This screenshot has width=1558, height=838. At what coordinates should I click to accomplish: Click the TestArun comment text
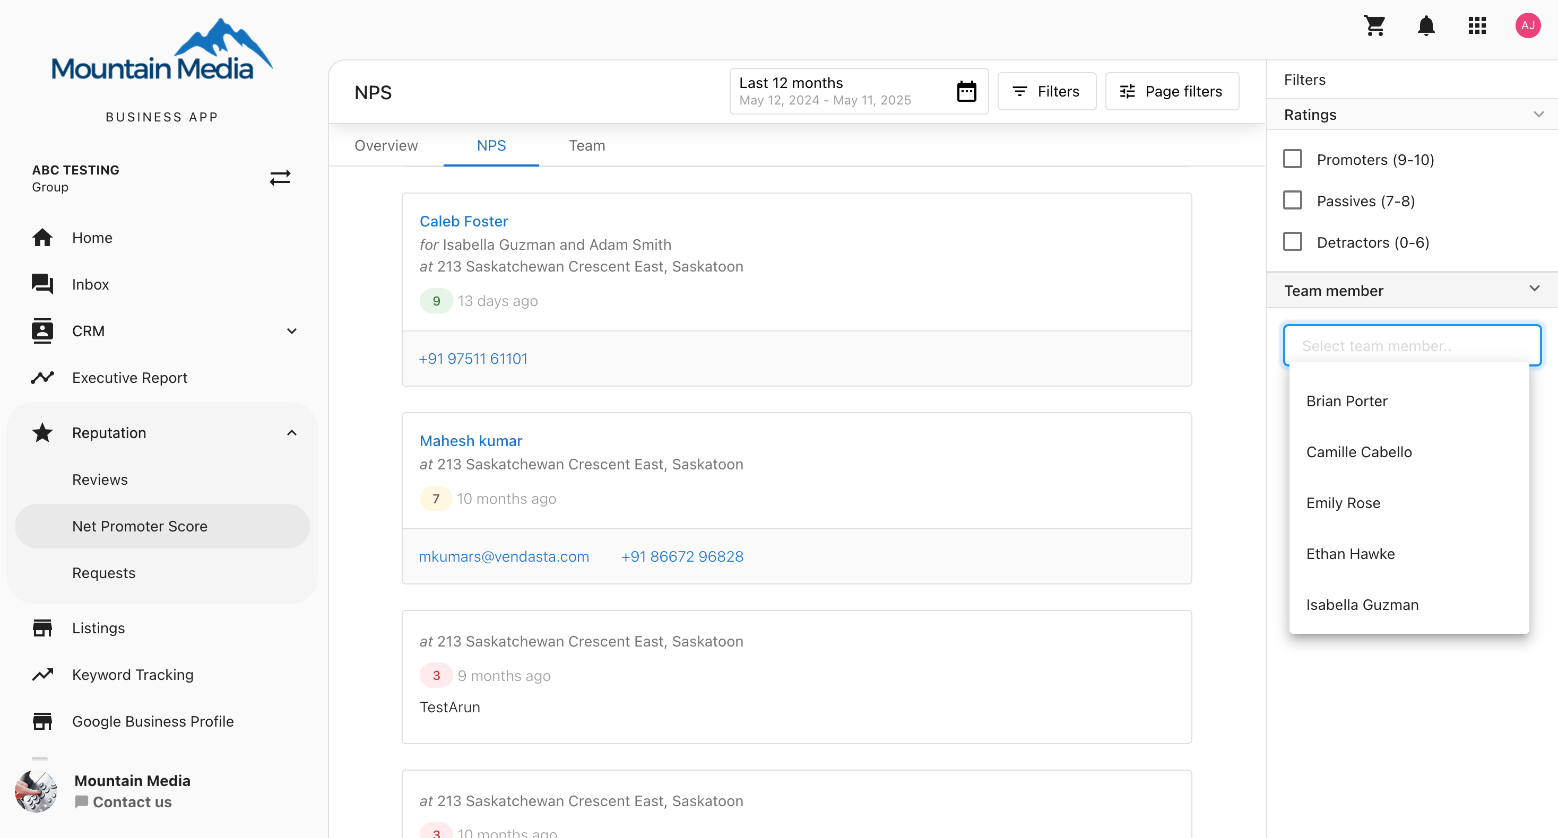click(450, 708)
